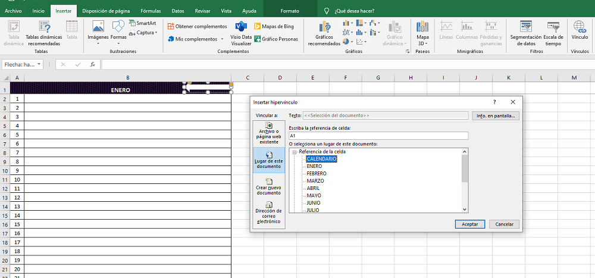Viewport: 595px width, 278px height.
Task: Open the Archivo tab
Action: (x=13, y=11)
